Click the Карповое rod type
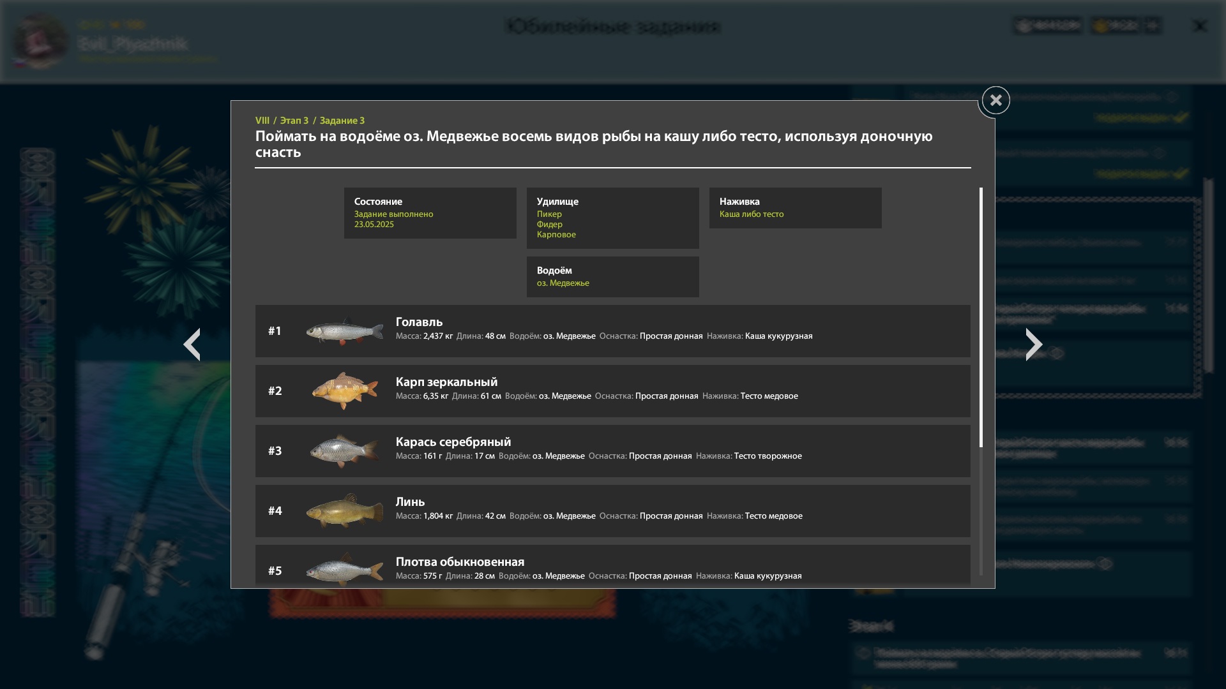Image resolution: width=1226 pixels, height=689 pixels. click(556, 235)
